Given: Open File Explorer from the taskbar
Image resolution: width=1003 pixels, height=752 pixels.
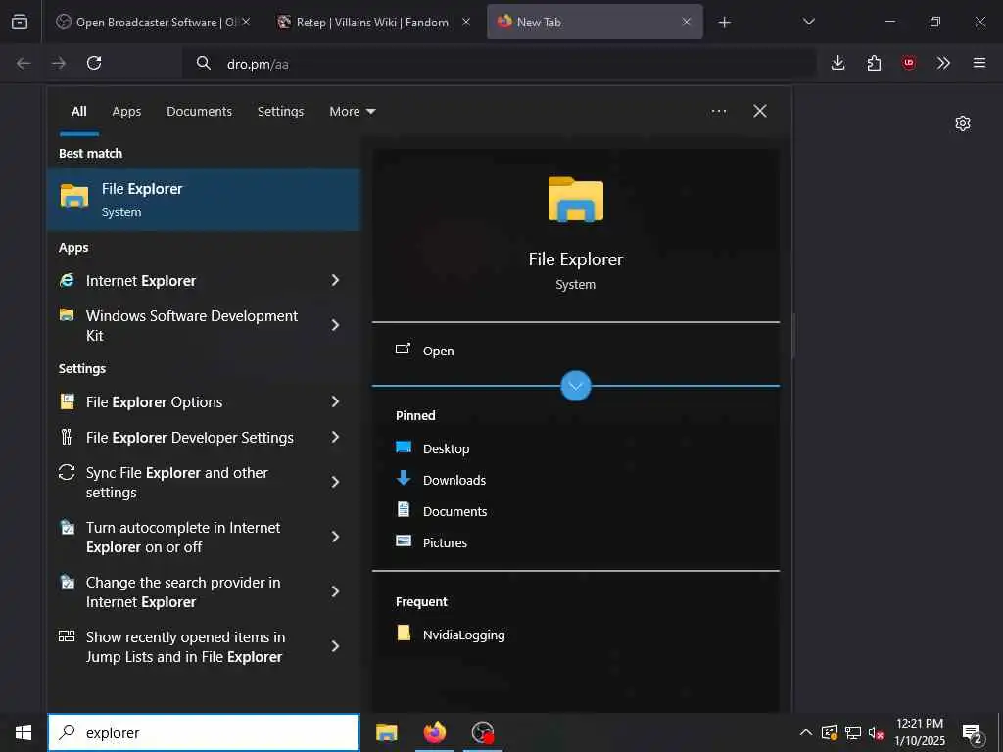Looking at the screenshot, I should pyautogui.click(x=386, y=732).
